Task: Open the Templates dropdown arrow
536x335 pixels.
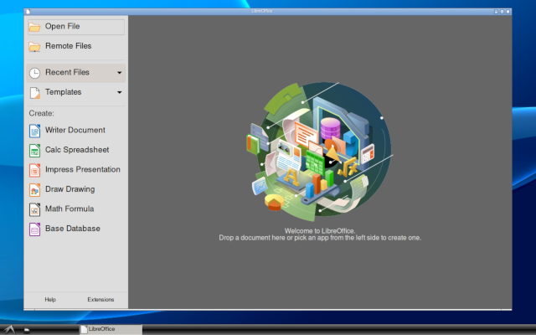Action: tap(119, 92)
